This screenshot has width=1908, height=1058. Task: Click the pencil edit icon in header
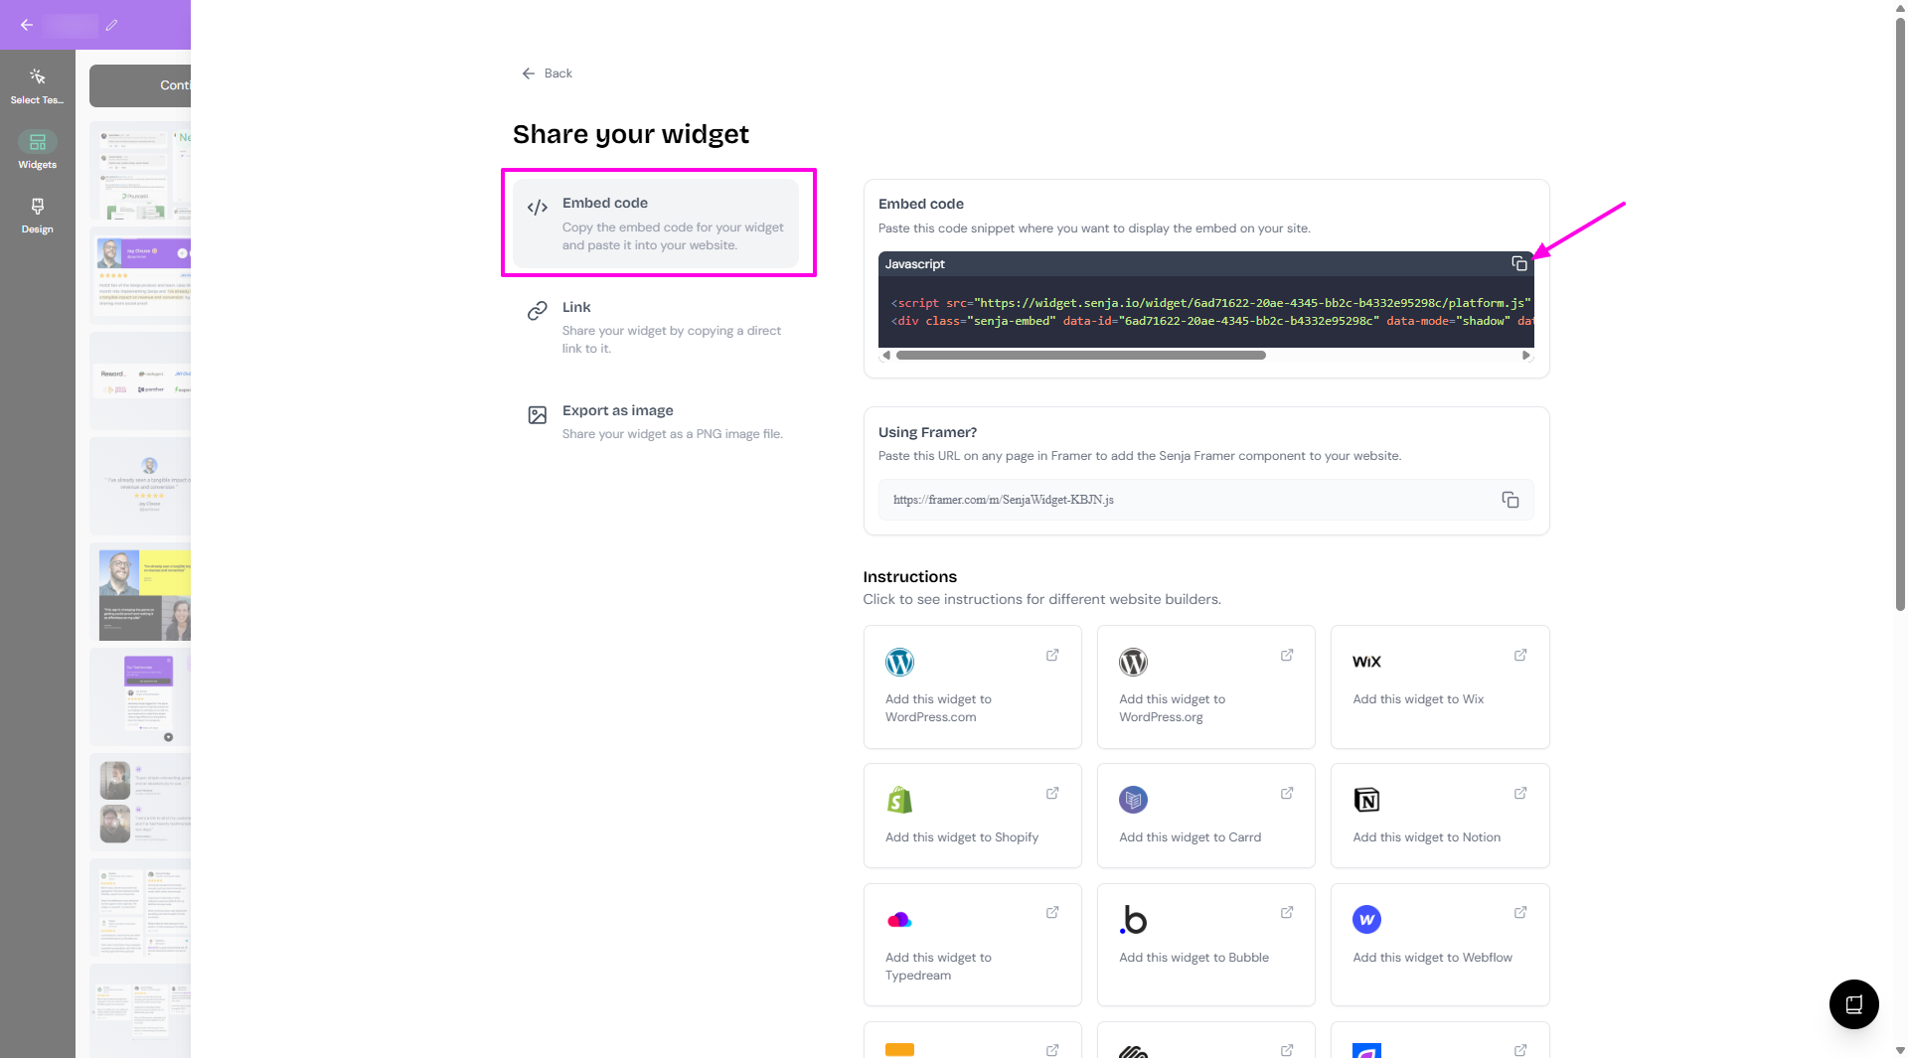112,25
